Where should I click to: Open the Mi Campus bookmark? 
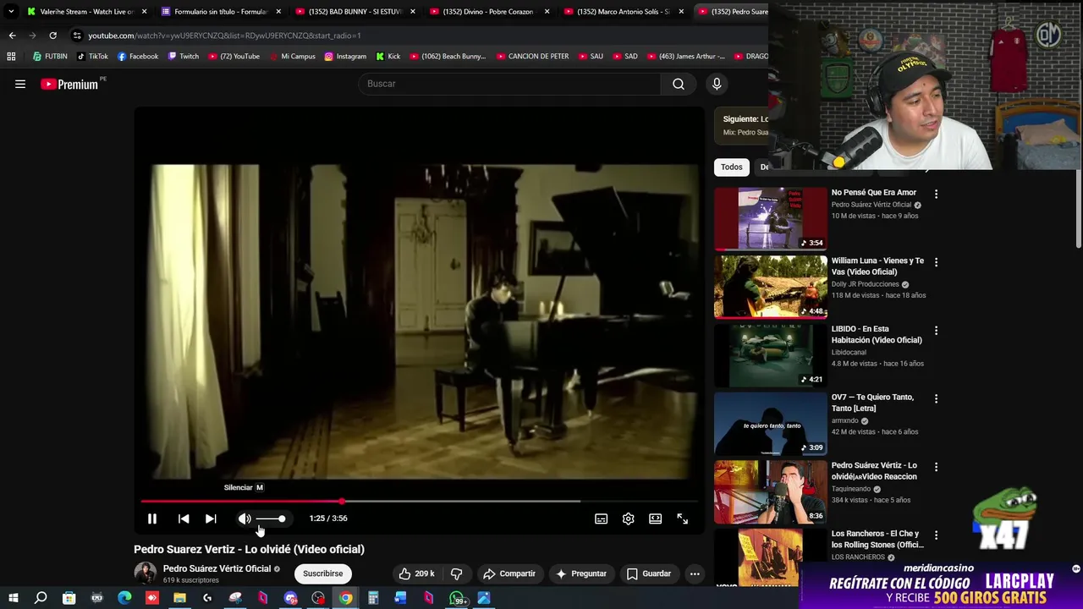(x=293, y=57)
